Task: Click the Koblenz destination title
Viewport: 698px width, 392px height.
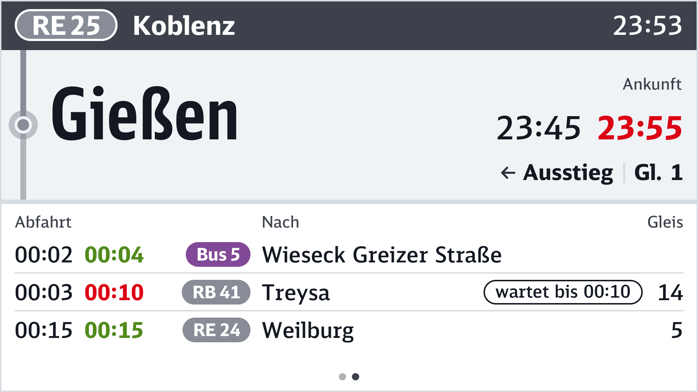Action: click(184, 26)
